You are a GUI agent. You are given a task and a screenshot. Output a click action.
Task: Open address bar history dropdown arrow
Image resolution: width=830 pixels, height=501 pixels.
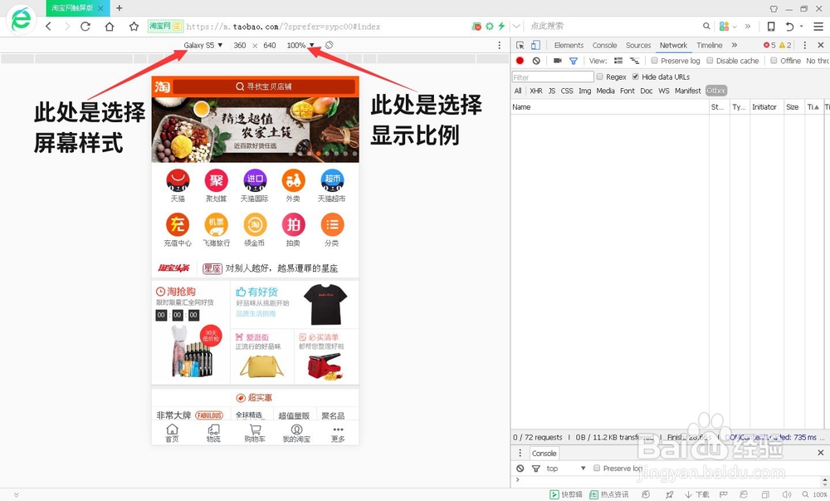(516, 26)
